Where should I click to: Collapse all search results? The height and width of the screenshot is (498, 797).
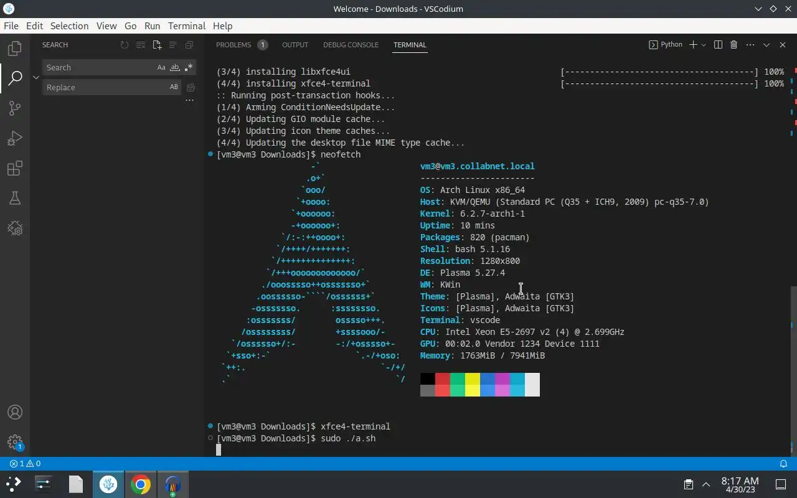tap(189, 45)
